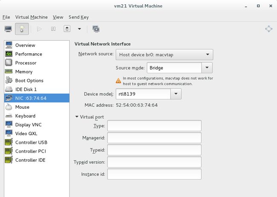Open the Device model dropdown arrow
Screen dimensions: 277x197
tap(176, 94)
